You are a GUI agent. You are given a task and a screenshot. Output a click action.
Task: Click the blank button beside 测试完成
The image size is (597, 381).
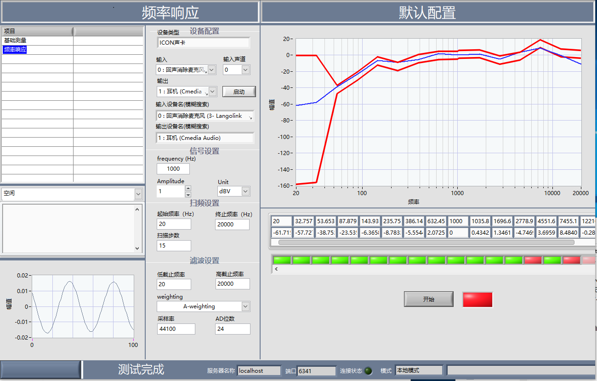click(x=40, y=369)
